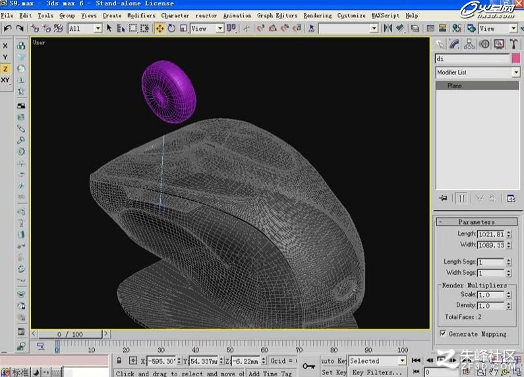Image resolution: width=524 pixels, height=377 pixels.
Task: Click the Pin Stack icon
Action: 443,198
